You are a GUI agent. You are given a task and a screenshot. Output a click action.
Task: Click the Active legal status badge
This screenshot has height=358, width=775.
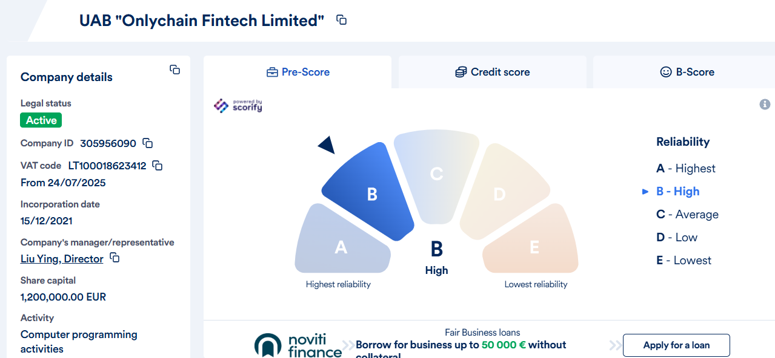click(x=41, y=120)
